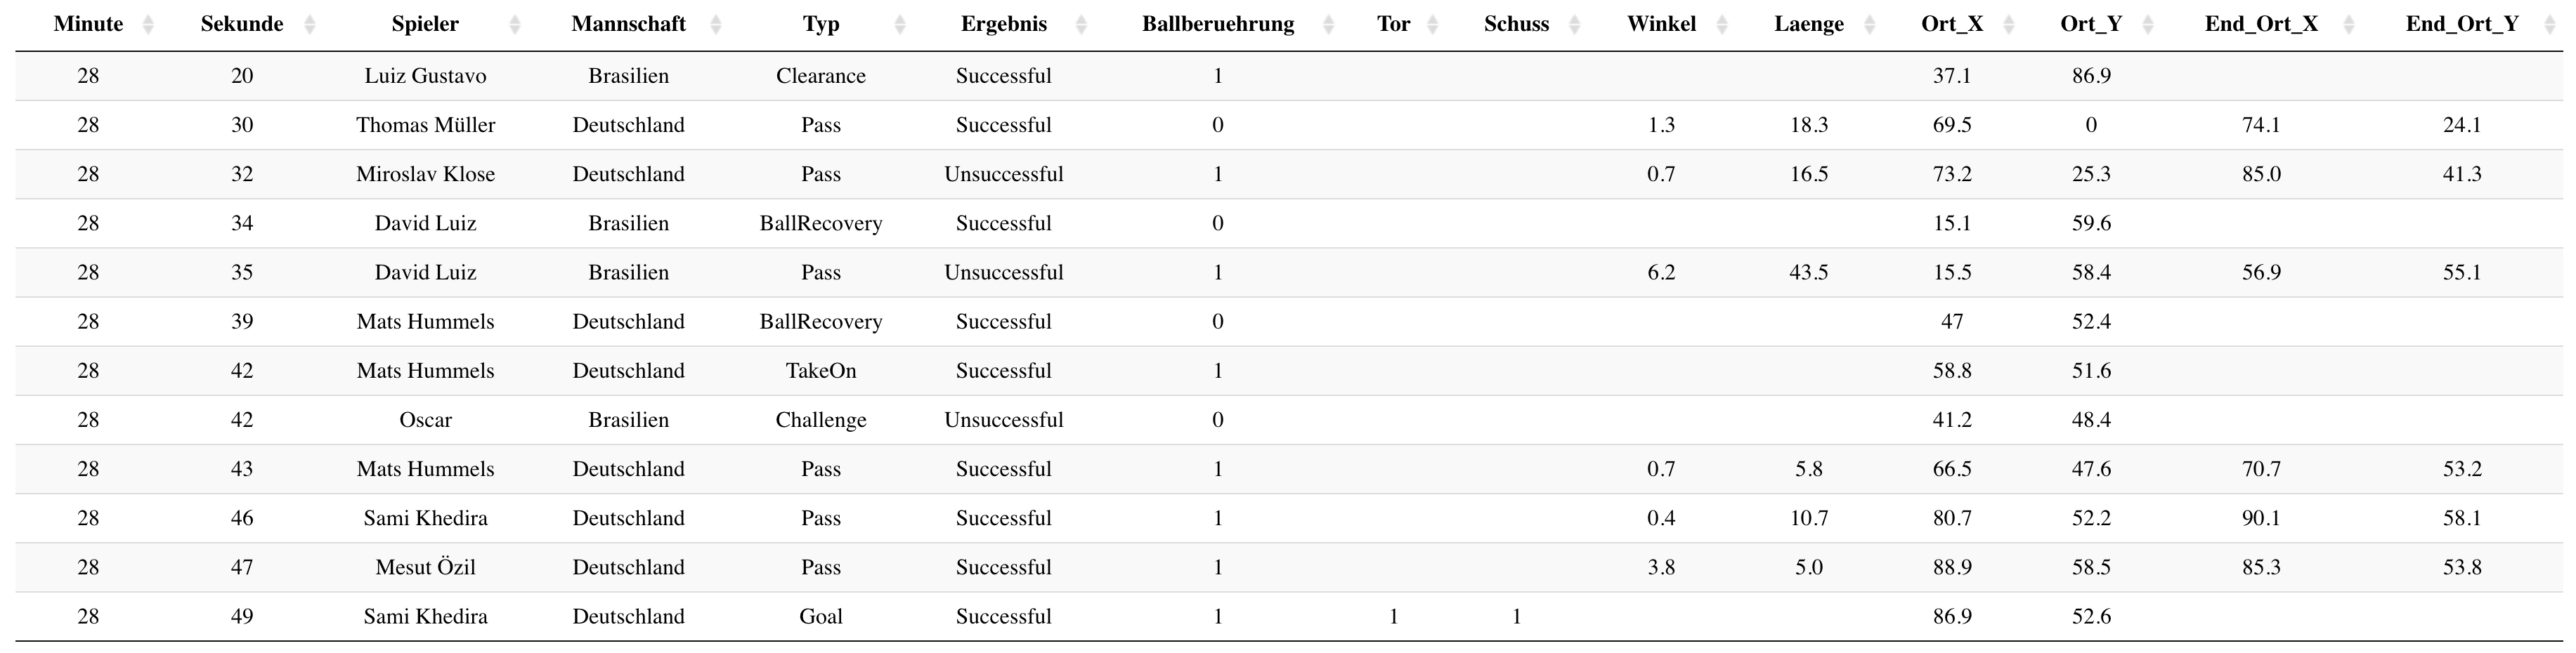
Task: Click the sort arrows icon beside Sekunde
Action: tap(309, 25)
